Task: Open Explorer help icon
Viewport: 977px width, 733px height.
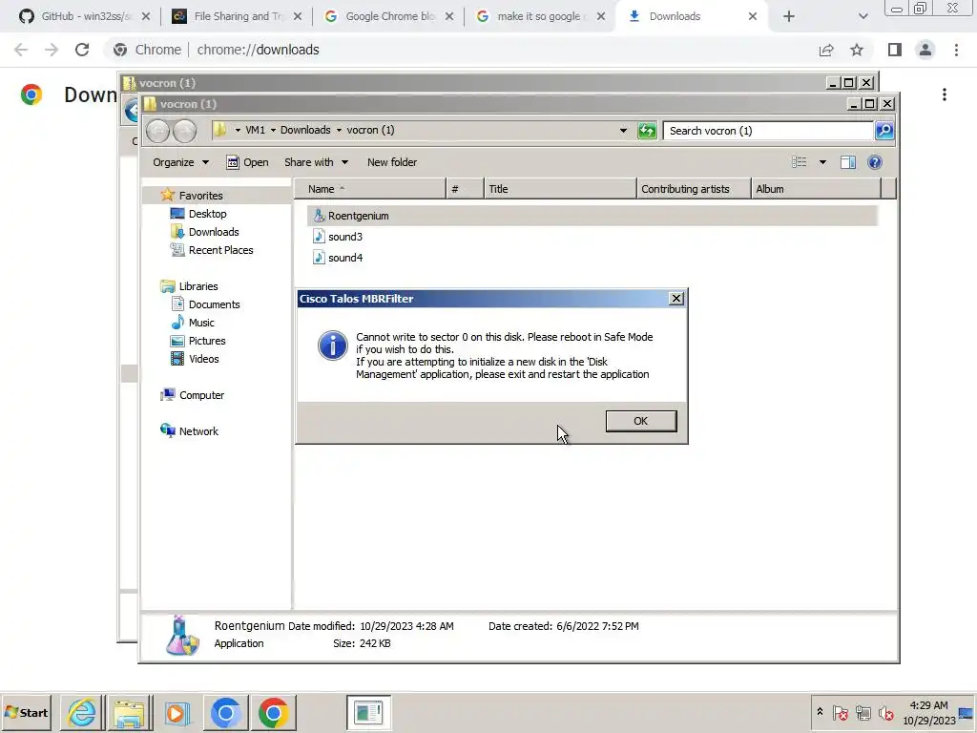Action: click(x=875, y=162)
